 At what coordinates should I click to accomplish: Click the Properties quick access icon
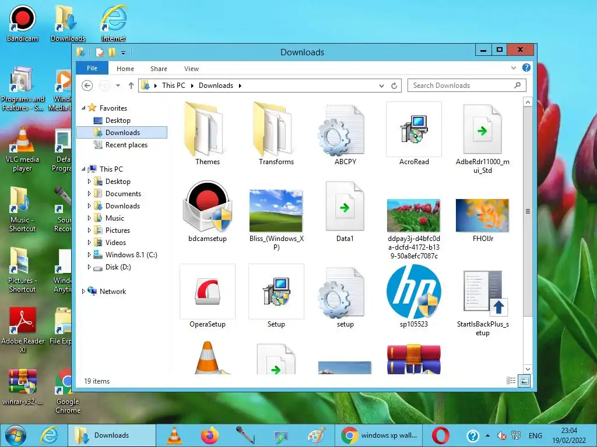(x=99, y=52)
